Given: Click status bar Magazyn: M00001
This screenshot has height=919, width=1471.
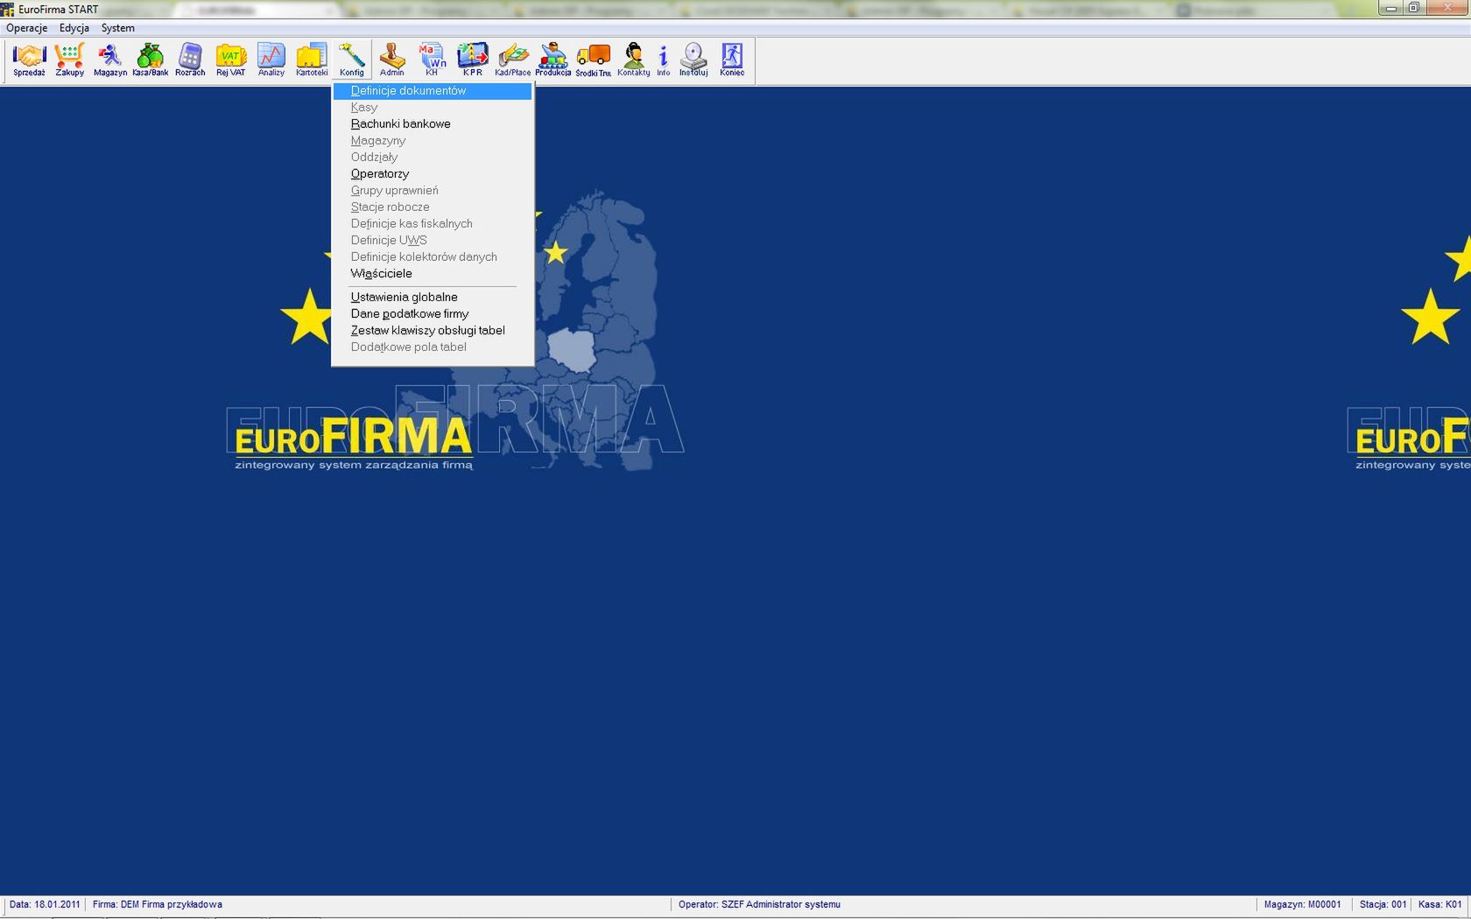Looking at the screenshot, I should click(1302, 905).
